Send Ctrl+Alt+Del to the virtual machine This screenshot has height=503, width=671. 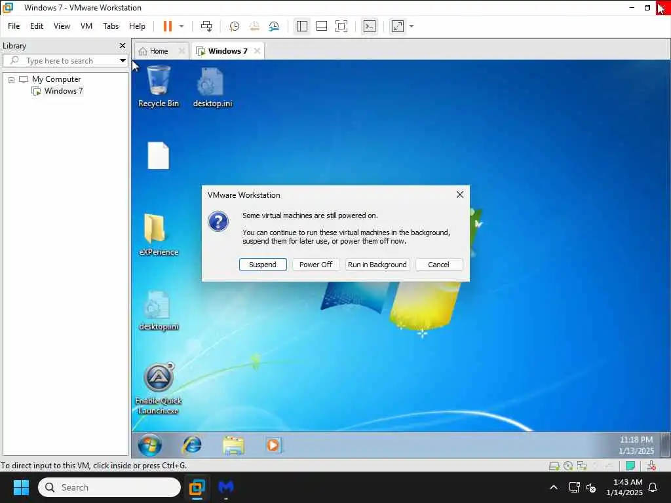[206, 26]
